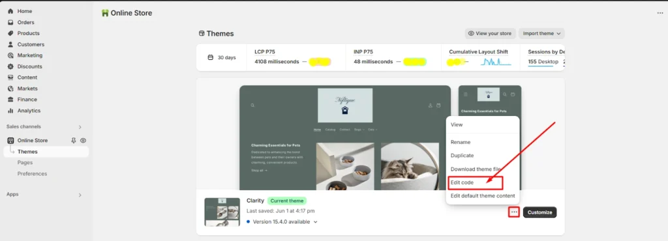
Task: Click the Analytics sidebar link
Action: [29, 111]
